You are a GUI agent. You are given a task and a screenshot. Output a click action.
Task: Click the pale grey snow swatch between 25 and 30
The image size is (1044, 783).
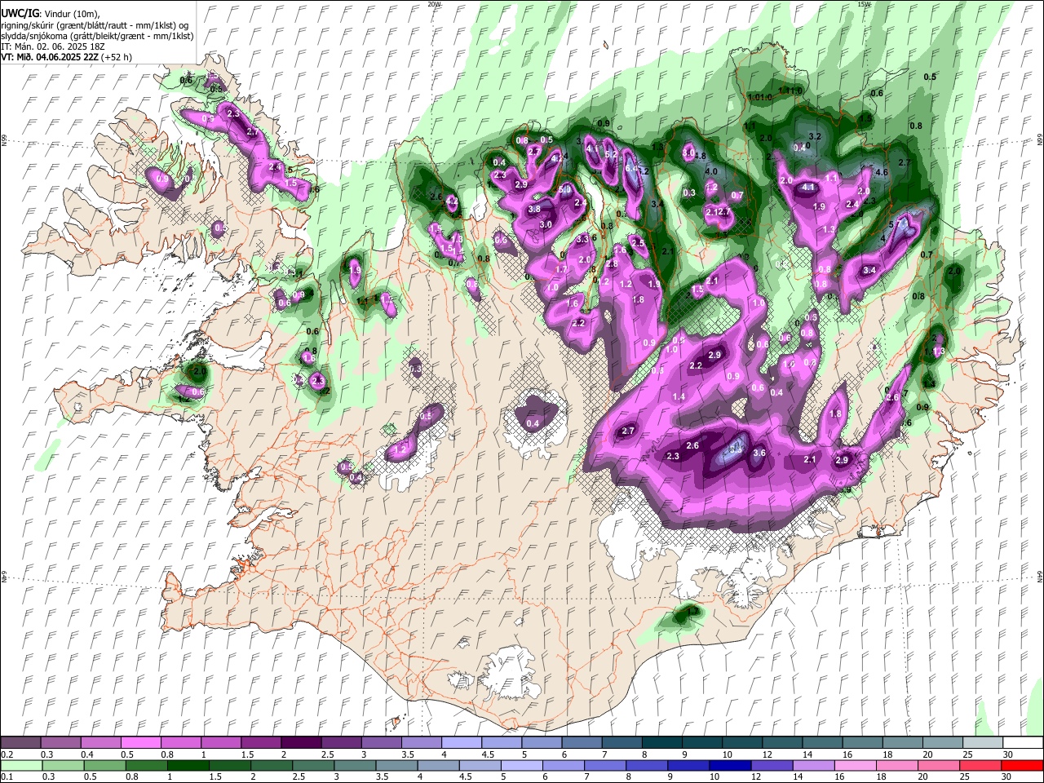(983, 743)
